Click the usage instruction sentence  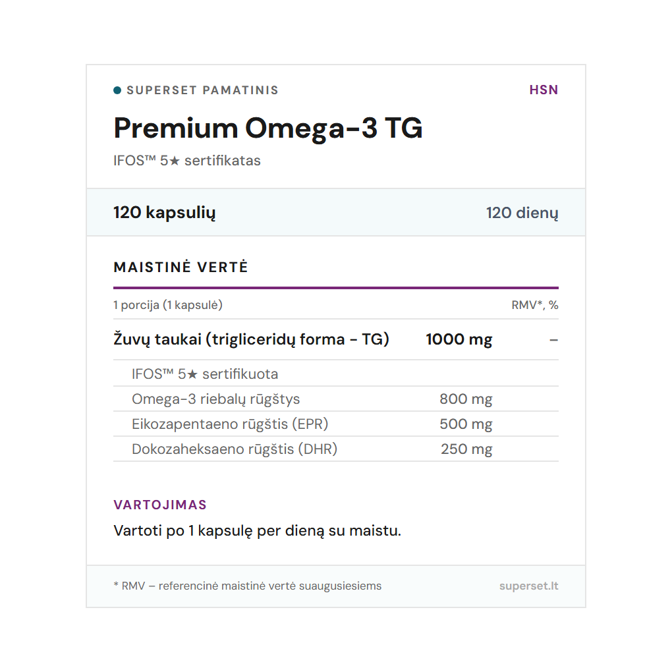click(x=257, y=531)
